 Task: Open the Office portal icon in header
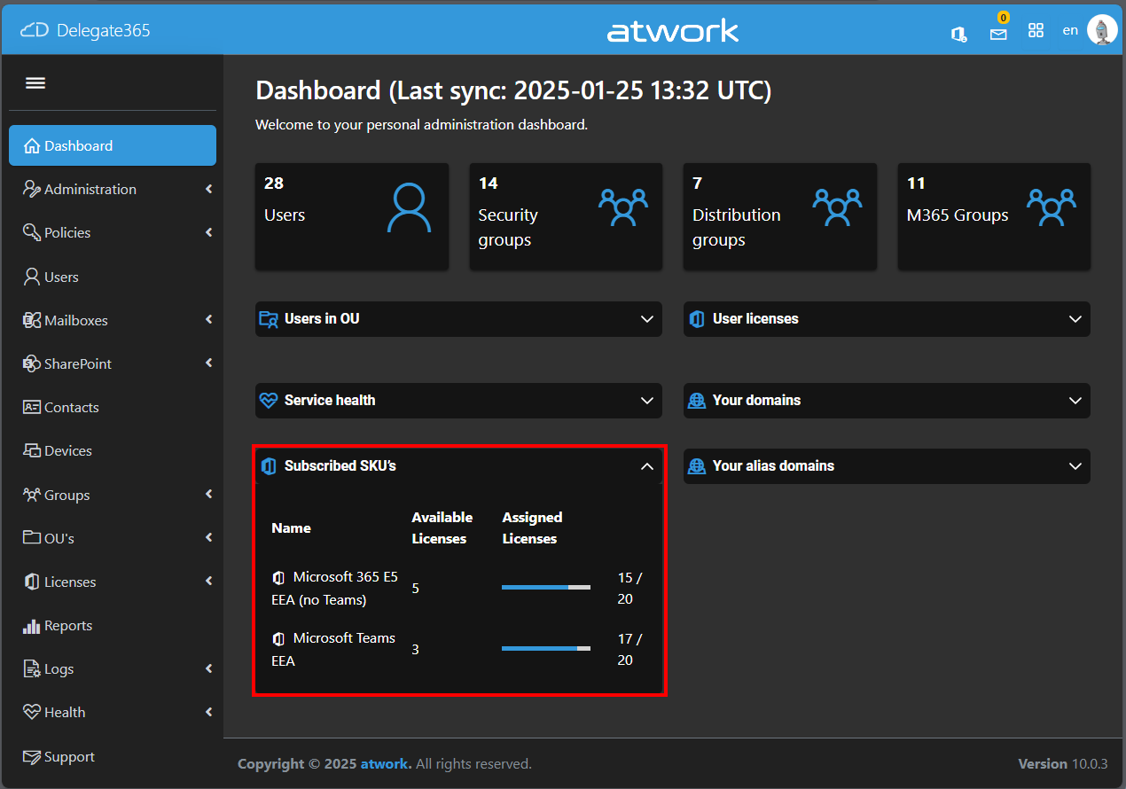[958, 33]
